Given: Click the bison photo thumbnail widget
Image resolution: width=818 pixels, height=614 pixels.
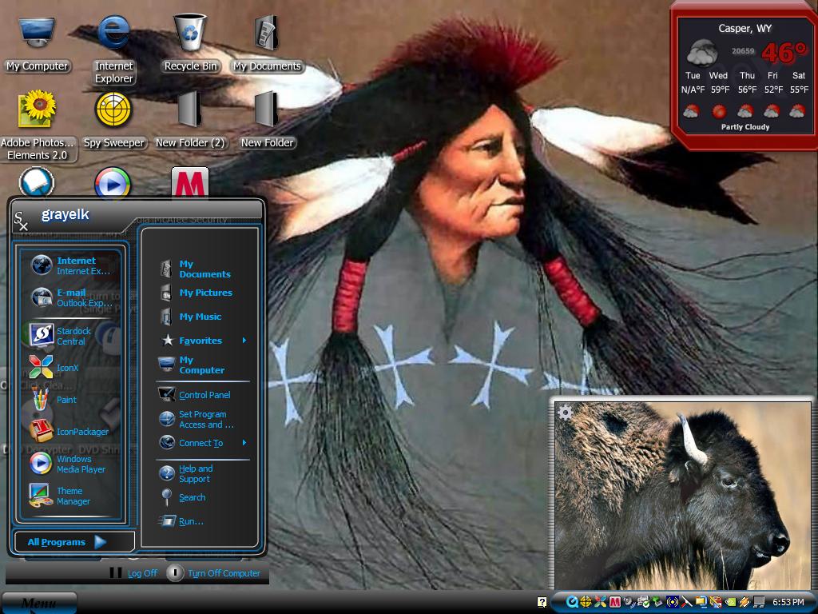Looking at the screenshot, I should click(x=682, y=495).
